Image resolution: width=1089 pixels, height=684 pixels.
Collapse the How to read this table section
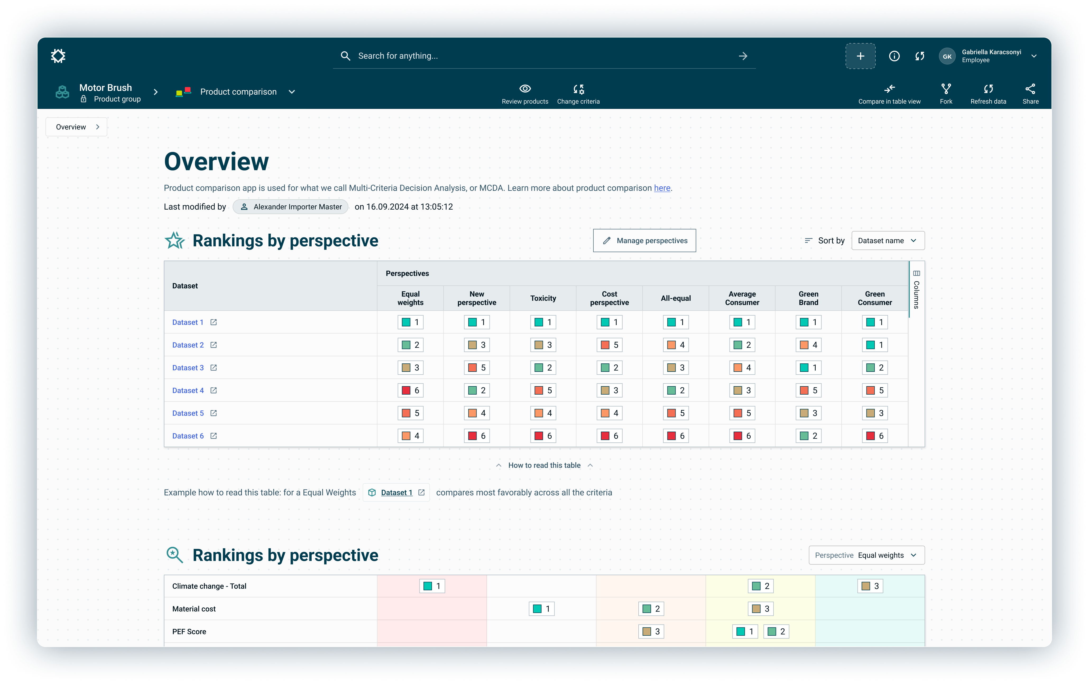pos(544,465)
